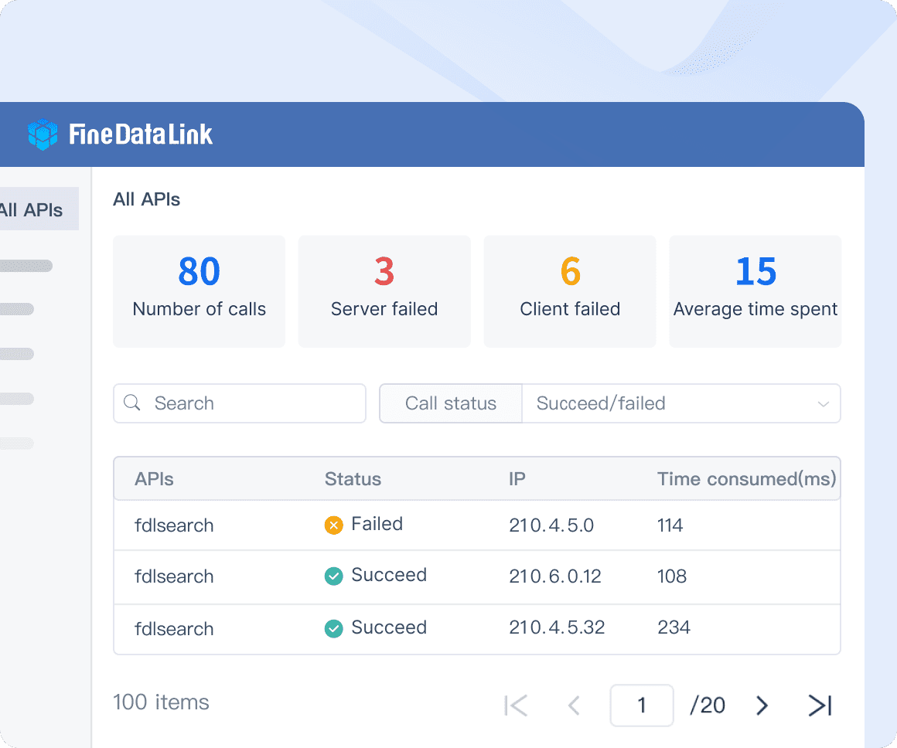Click the green Succeed icon beside 210.6.0.12
Screen dimensions: 897x748
333,576
